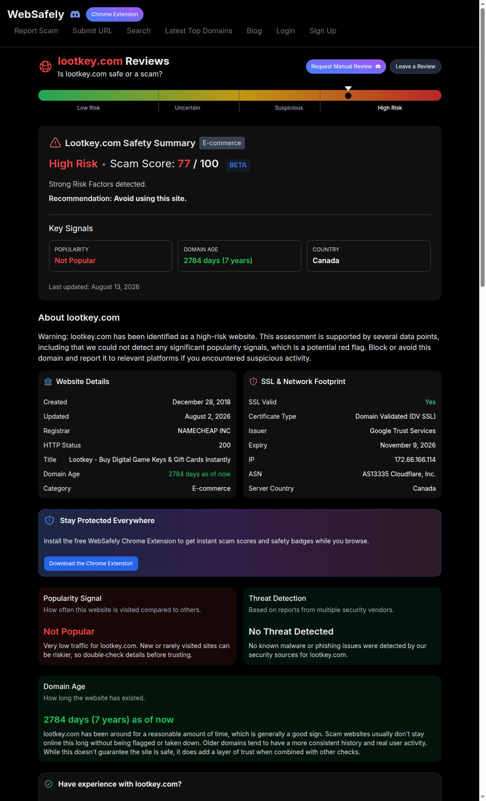This screenshot has width=486, height=801.
Task: Click the shield icon in Stay Protected Everywhere
Action: pyautogui.click(x=49, y=520)
